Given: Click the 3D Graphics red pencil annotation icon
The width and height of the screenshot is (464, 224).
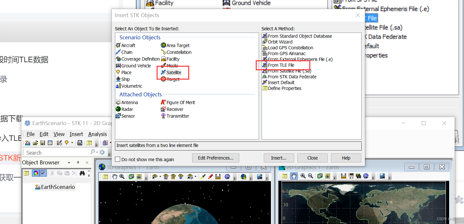Looking at the screenshot, I should point(211,176).
